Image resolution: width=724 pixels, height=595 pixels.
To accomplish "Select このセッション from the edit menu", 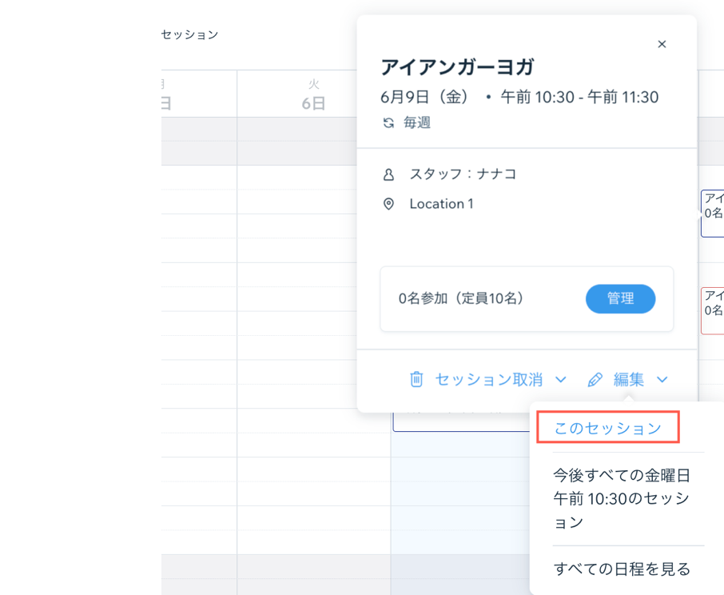I will point(608,428).
